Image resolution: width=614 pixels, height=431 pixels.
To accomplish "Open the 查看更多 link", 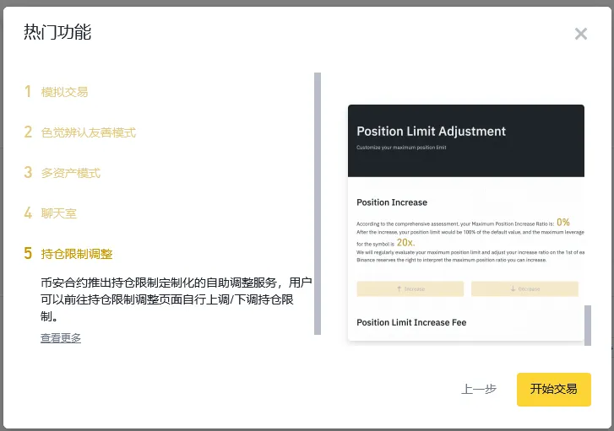I will [x=61, y=338].
